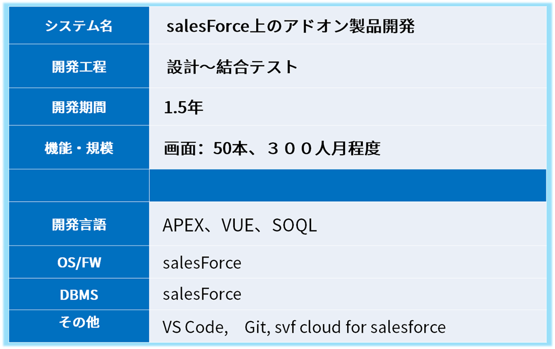Click the システム名 header cell
Viewport: 555px width, 349px height.
79,26
